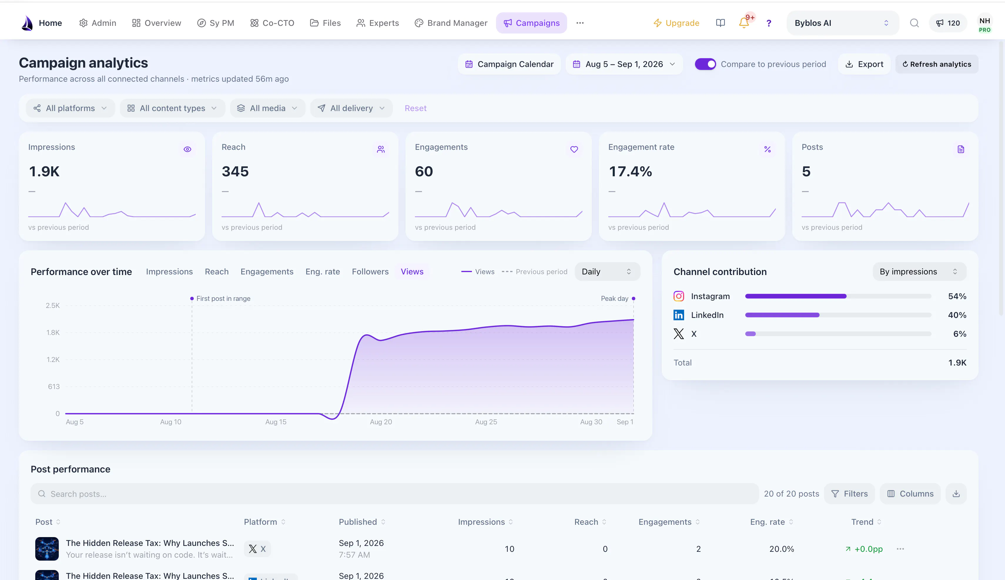Toggle Compare to previous period switch
1005x580 pixels.
[705, 64]
